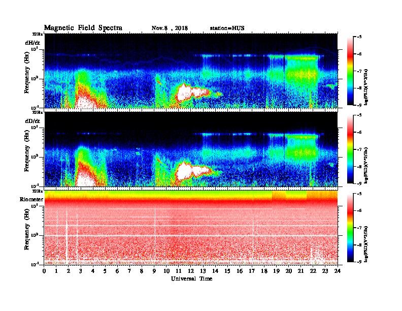Click the color scale bar beside dH/dt panel
Image resolution: width=402 pixels, height=311 pixels.
(x=350, y=71)
